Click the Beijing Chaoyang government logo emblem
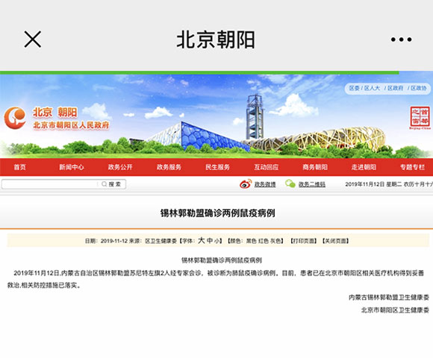433x358 pixels. [x=15, y=118]
